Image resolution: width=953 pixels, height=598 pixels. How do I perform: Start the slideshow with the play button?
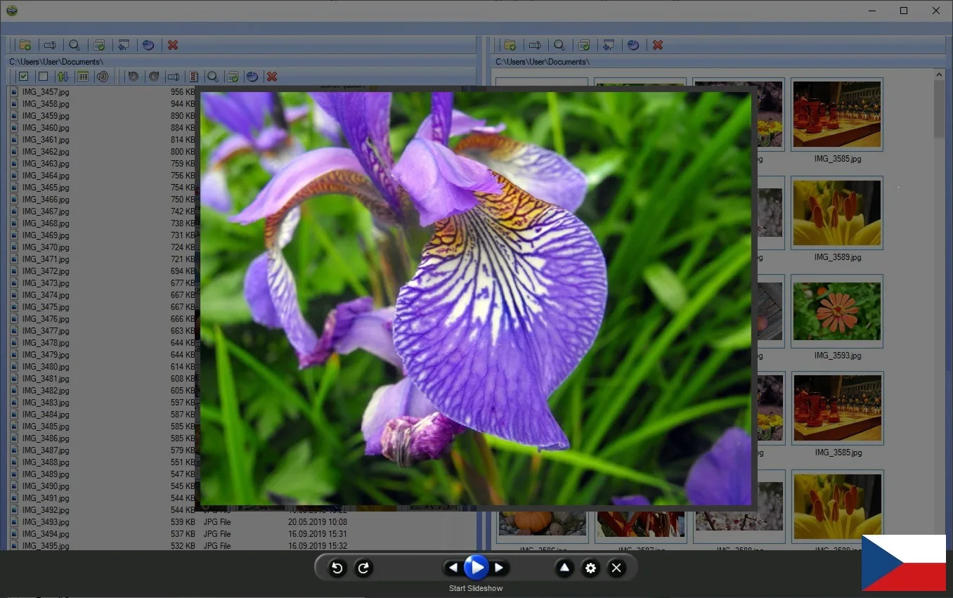tap(476, 567)
